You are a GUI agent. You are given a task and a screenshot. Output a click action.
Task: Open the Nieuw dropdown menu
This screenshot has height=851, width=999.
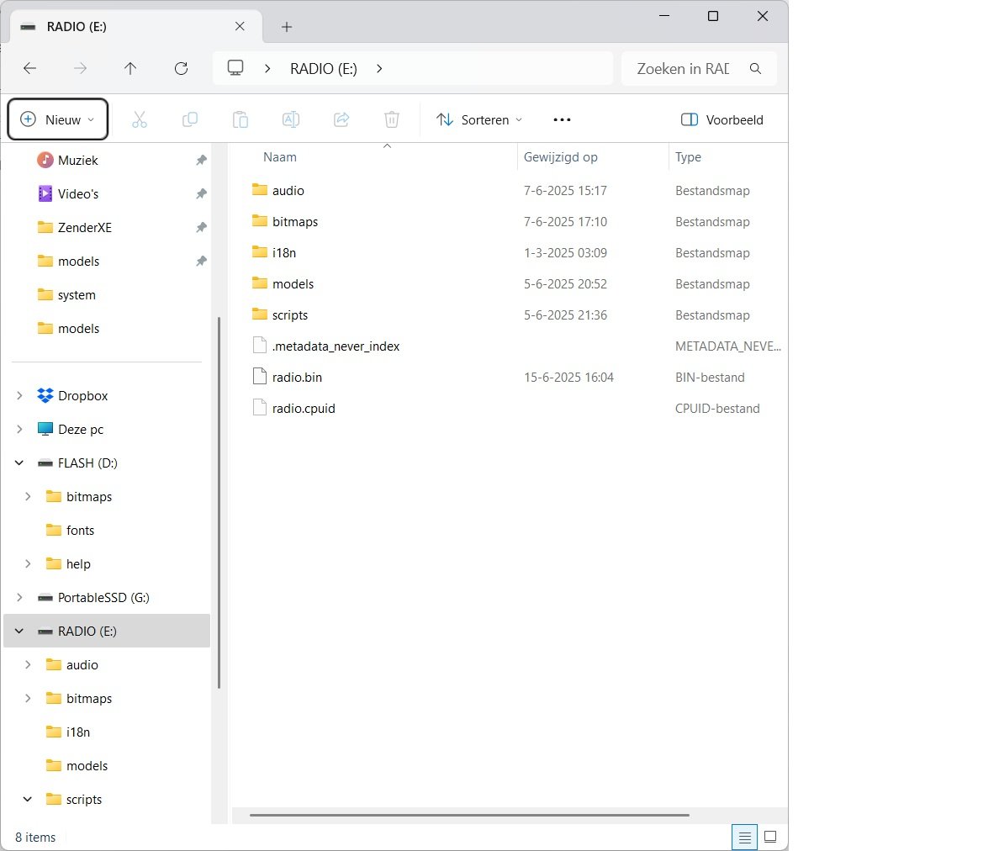(57, 119)
